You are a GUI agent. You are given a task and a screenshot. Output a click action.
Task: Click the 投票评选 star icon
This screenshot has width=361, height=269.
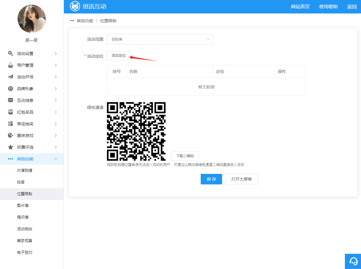11,147
